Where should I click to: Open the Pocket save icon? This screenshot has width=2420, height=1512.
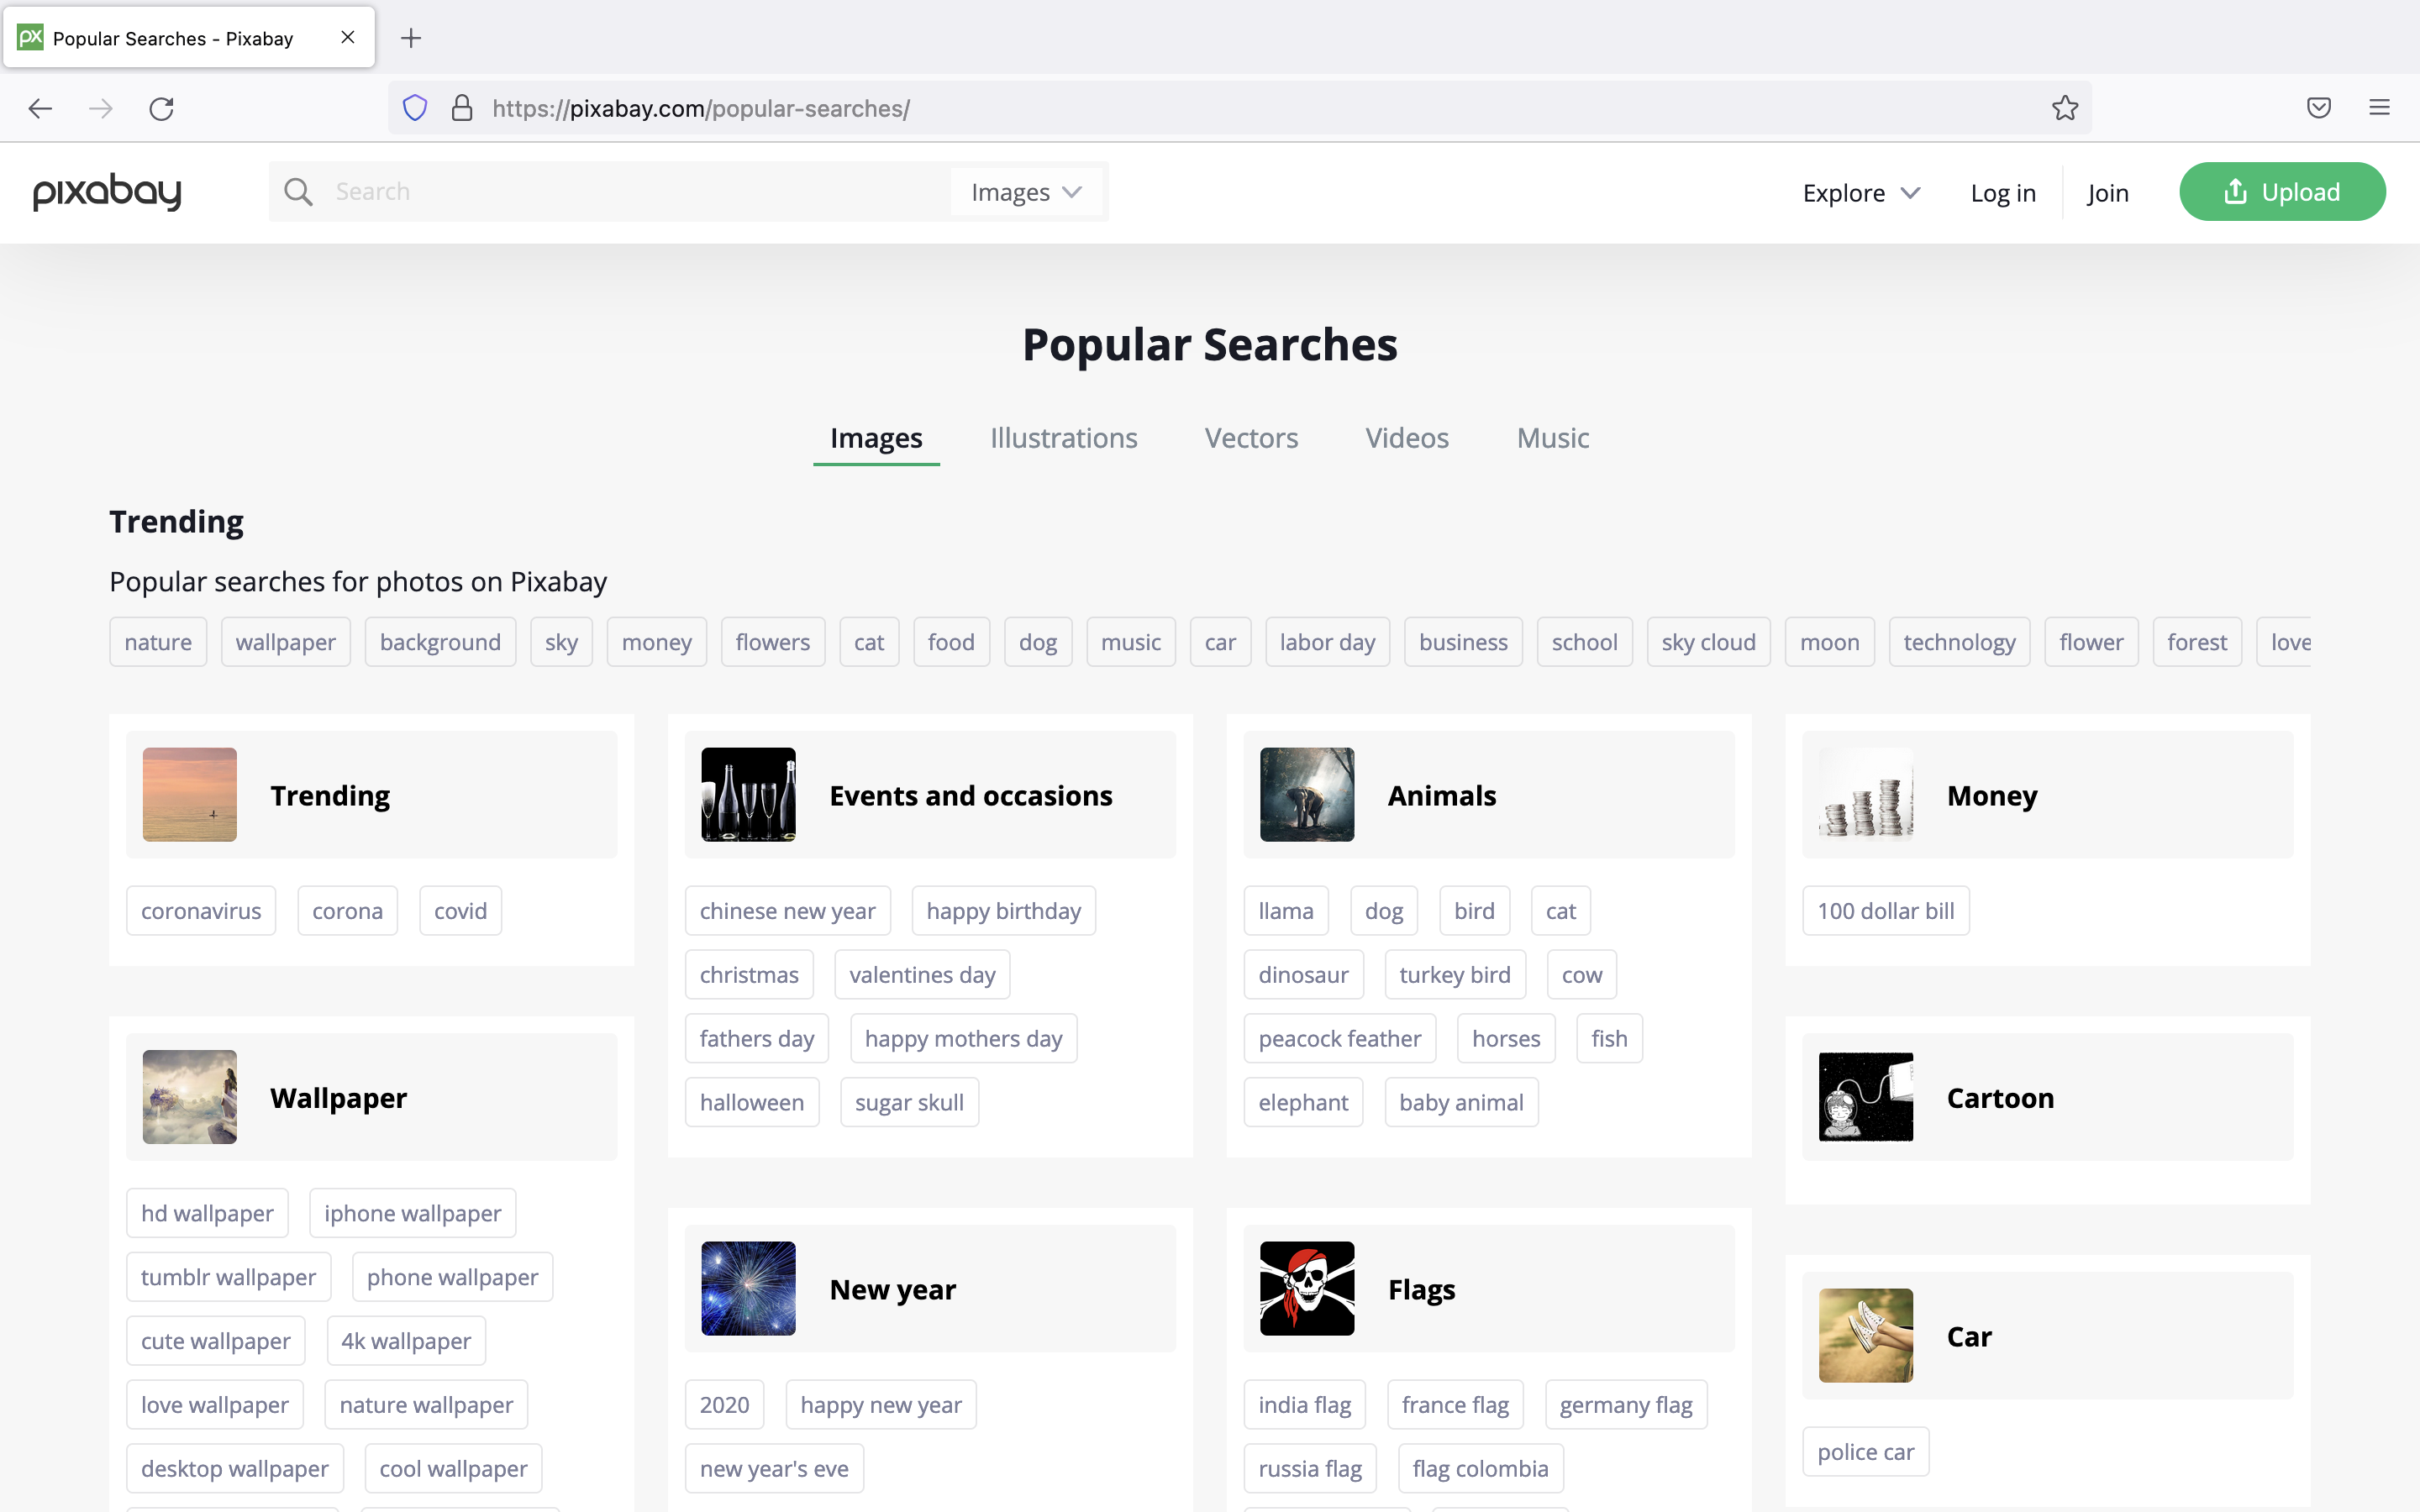2319,108
